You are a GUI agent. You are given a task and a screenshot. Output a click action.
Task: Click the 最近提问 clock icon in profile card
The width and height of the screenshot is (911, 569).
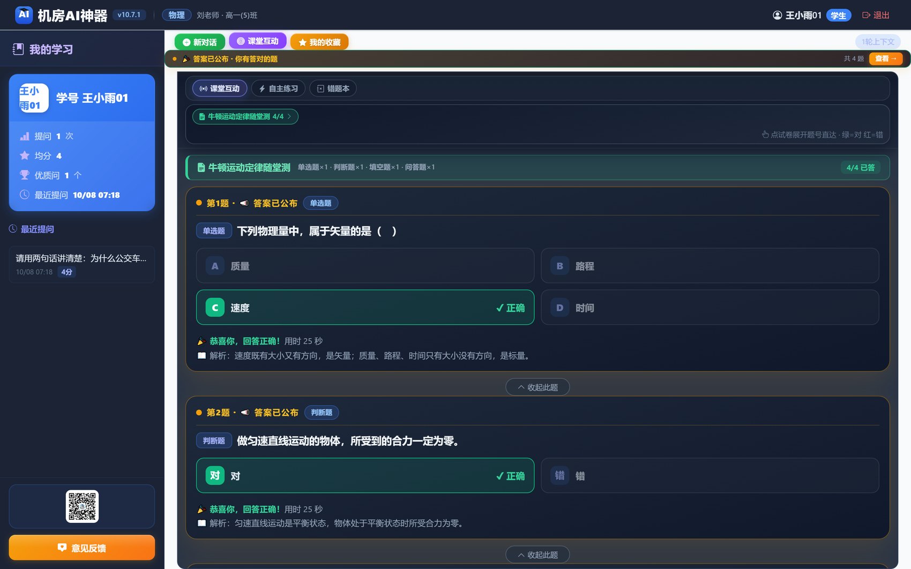pos(25,194)
